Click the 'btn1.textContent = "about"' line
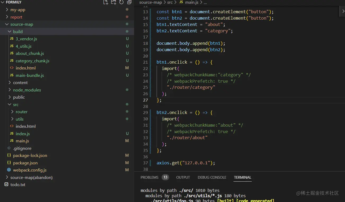The height and width of the screenshot is (202, 345). pos(191,24)
